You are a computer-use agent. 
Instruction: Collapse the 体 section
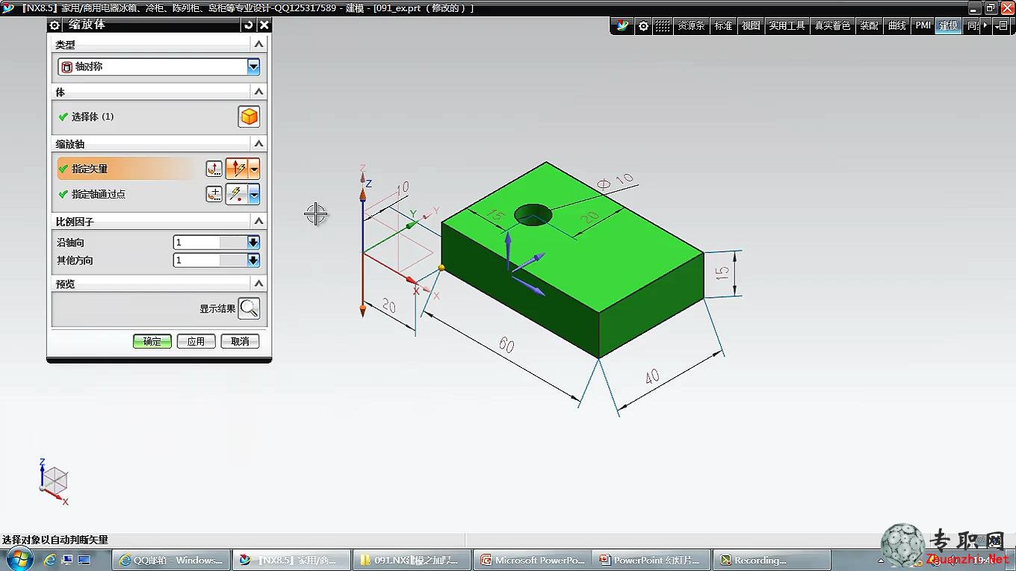[258, 92]
